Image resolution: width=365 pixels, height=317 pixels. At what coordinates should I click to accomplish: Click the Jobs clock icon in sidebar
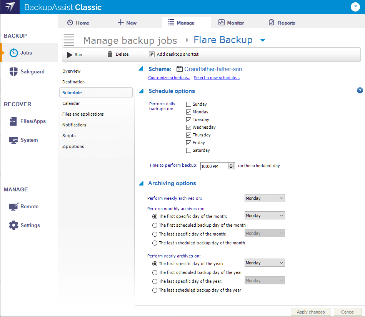tap(14, 53)
